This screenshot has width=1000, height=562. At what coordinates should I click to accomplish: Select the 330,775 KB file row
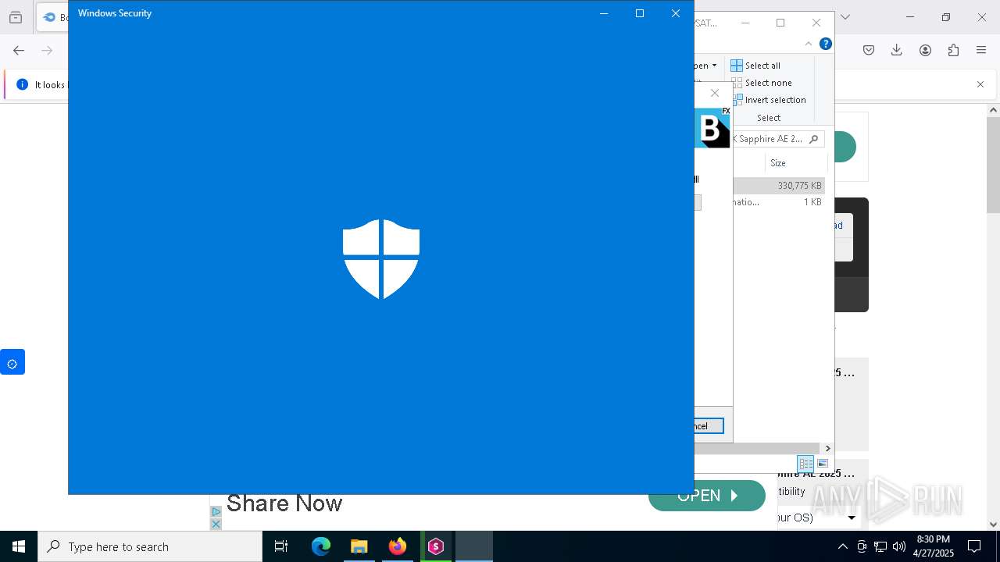click(x=779, y=186)
